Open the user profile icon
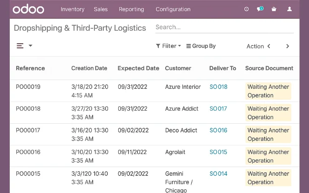 pos(289,9)
